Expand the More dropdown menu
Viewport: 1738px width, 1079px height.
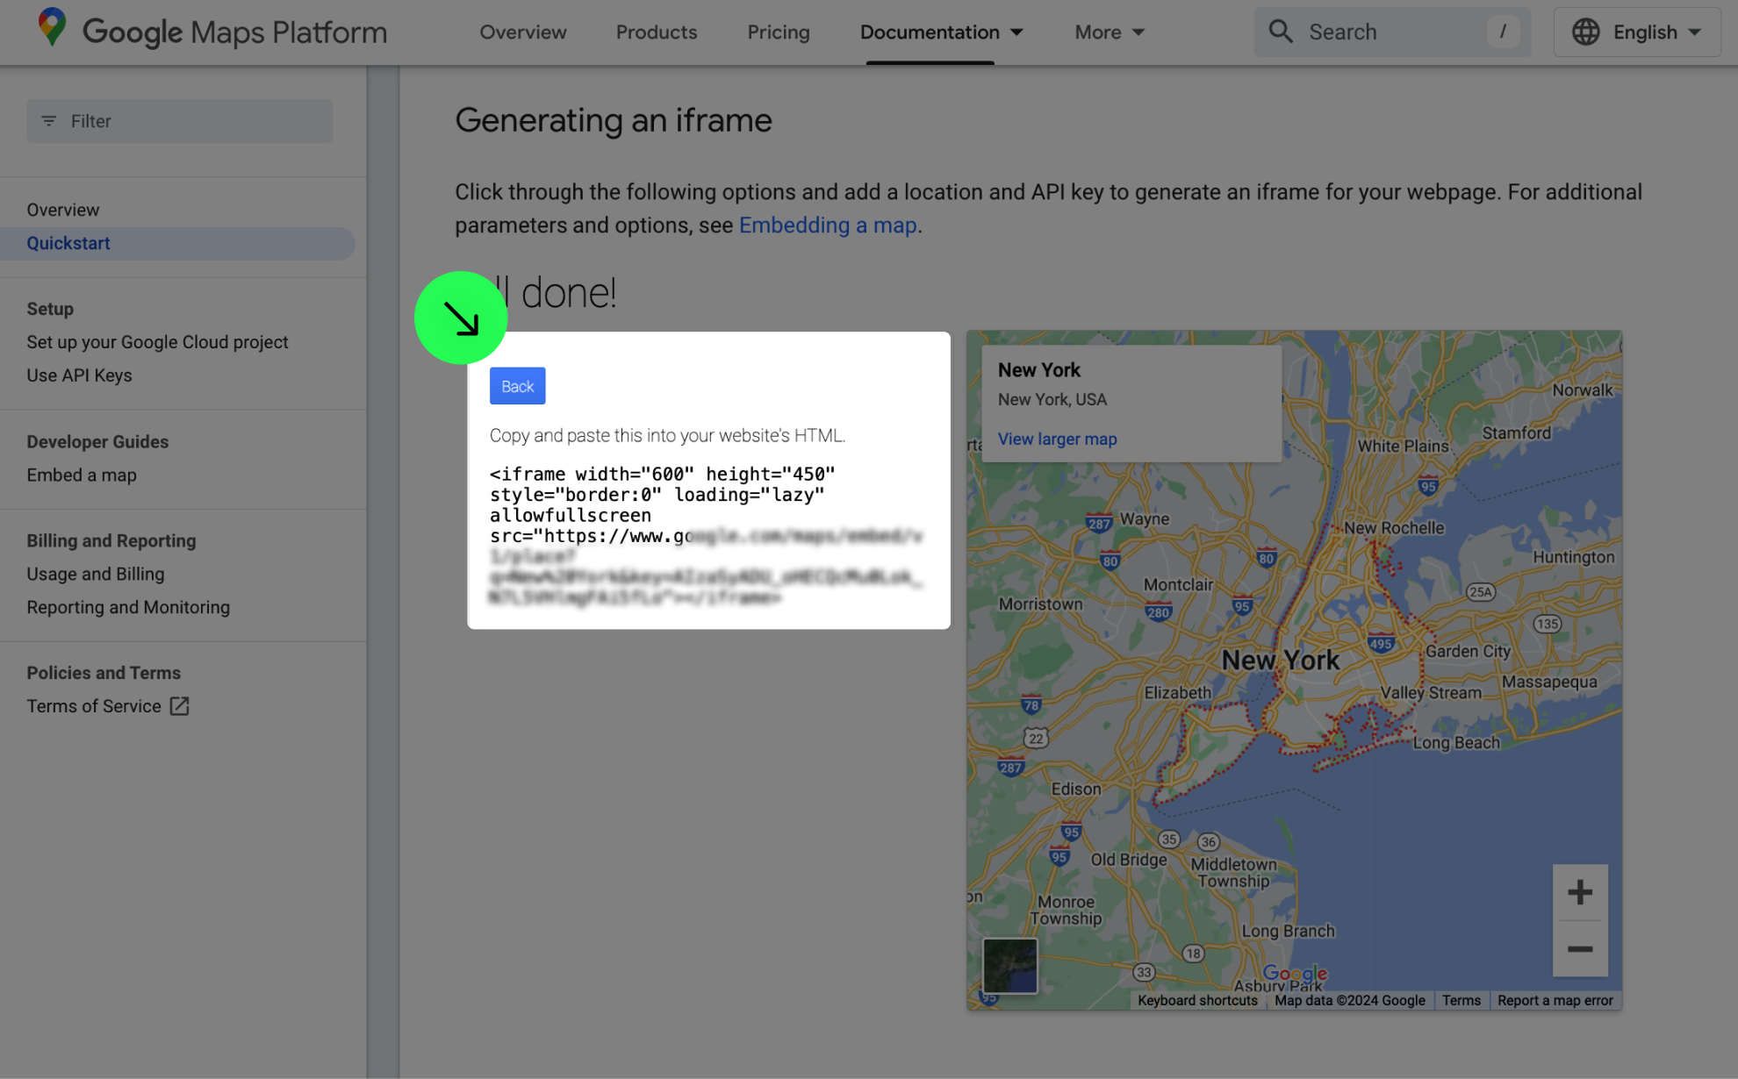pos(1110,32)
